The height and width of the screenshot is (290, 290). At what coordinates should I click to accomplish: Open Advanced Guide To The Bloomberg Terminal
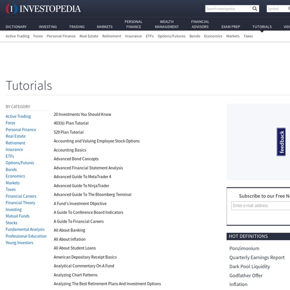[92, 195]
